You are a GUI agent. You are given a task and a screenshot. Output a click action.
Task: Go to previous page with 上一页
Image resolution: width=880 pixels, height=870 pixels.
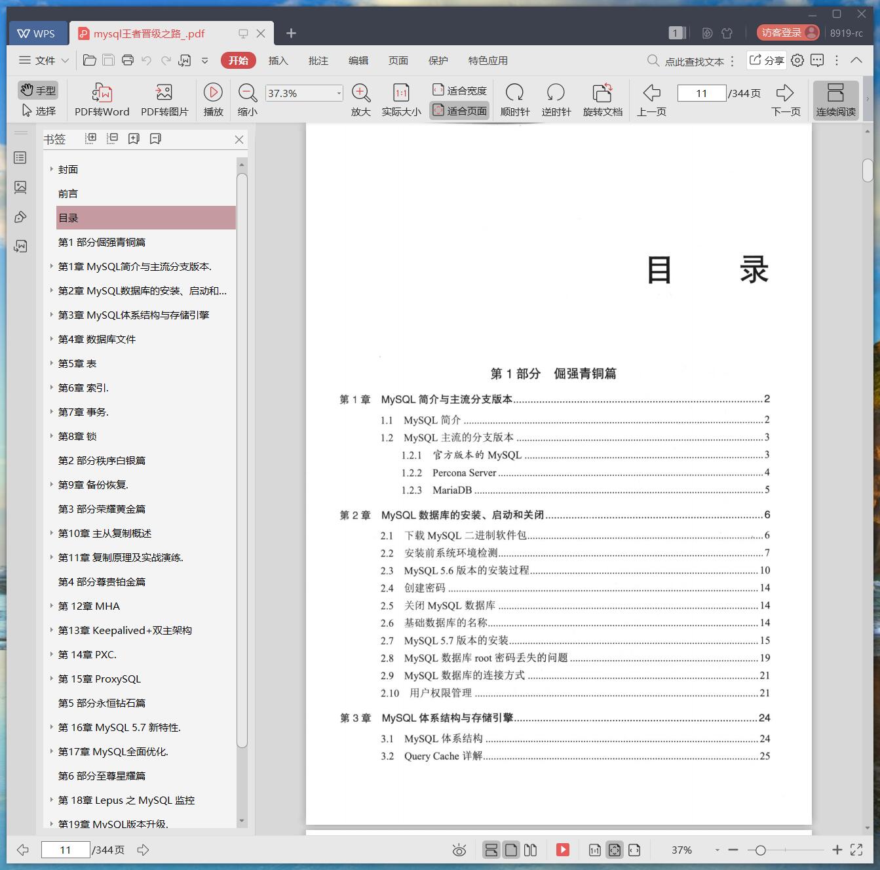651,100
